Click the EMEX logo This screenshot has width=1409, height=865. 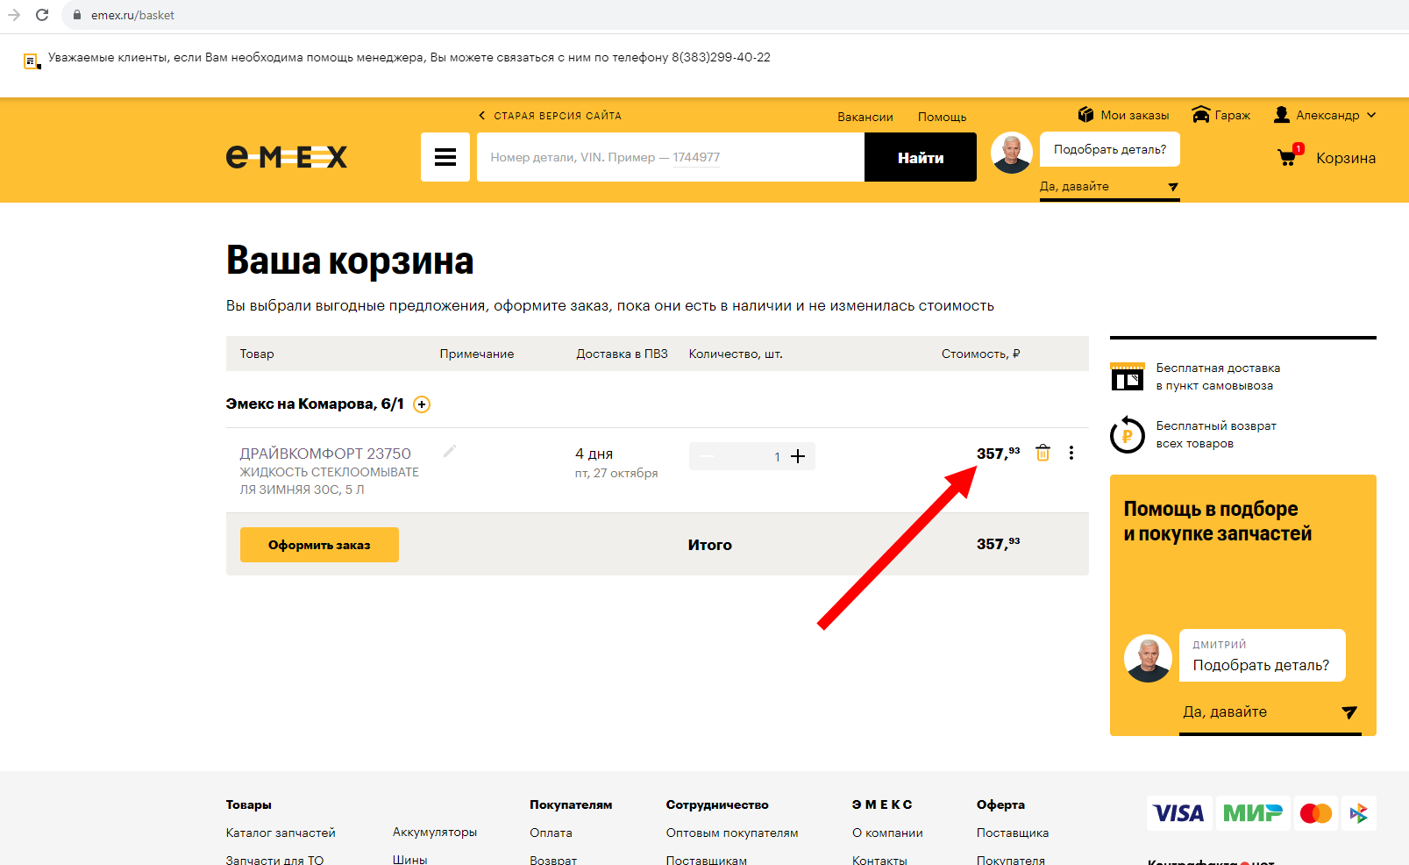(x=287, y=157)
